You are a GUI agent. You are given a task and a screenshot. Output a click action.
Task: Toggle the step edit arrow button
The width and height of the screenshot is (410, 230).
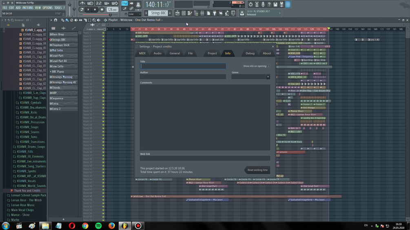click(131, 3)
